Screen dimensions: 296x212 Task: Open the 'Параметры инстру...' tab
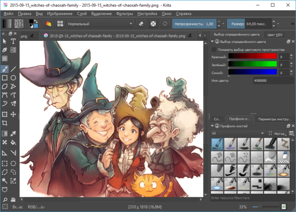pos(274,119)
